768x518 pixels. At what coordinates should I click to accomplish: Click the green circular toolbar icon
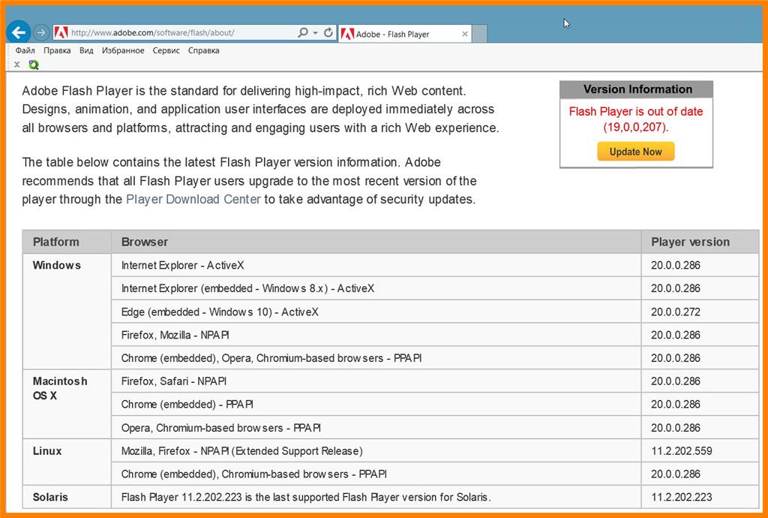(x=33, y=65)
